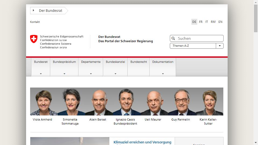Click Ignazio Cassis's portrait
258x145 pixels.
[x=127, y=102]
